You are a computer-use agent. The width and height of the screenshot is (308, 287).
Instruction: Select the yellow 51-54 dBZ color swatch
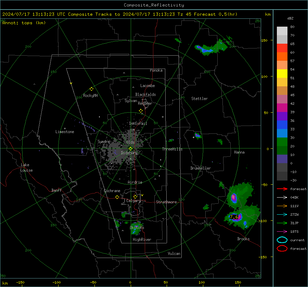[282, 74]
